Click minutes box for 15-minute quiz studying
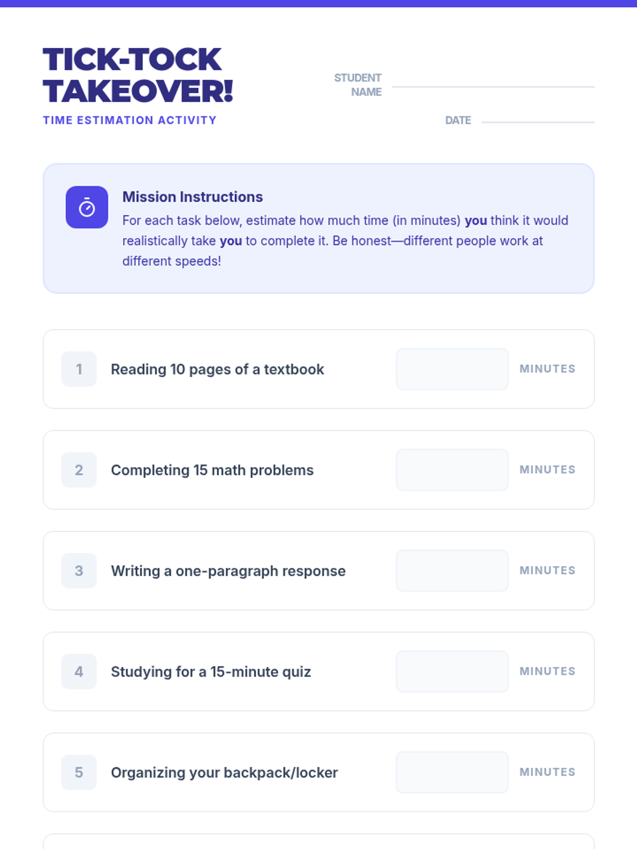The image size is (637, 849). 452,671
